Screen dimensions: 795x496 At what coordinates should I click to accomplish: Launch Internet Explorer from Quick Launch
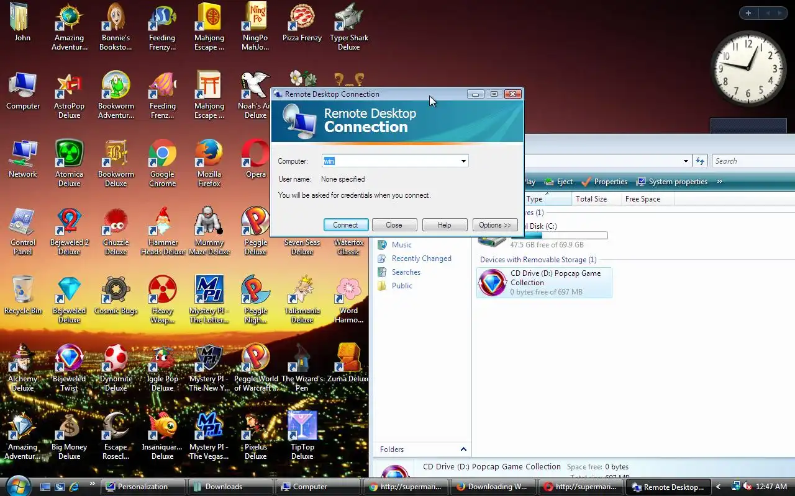point(75,487)
